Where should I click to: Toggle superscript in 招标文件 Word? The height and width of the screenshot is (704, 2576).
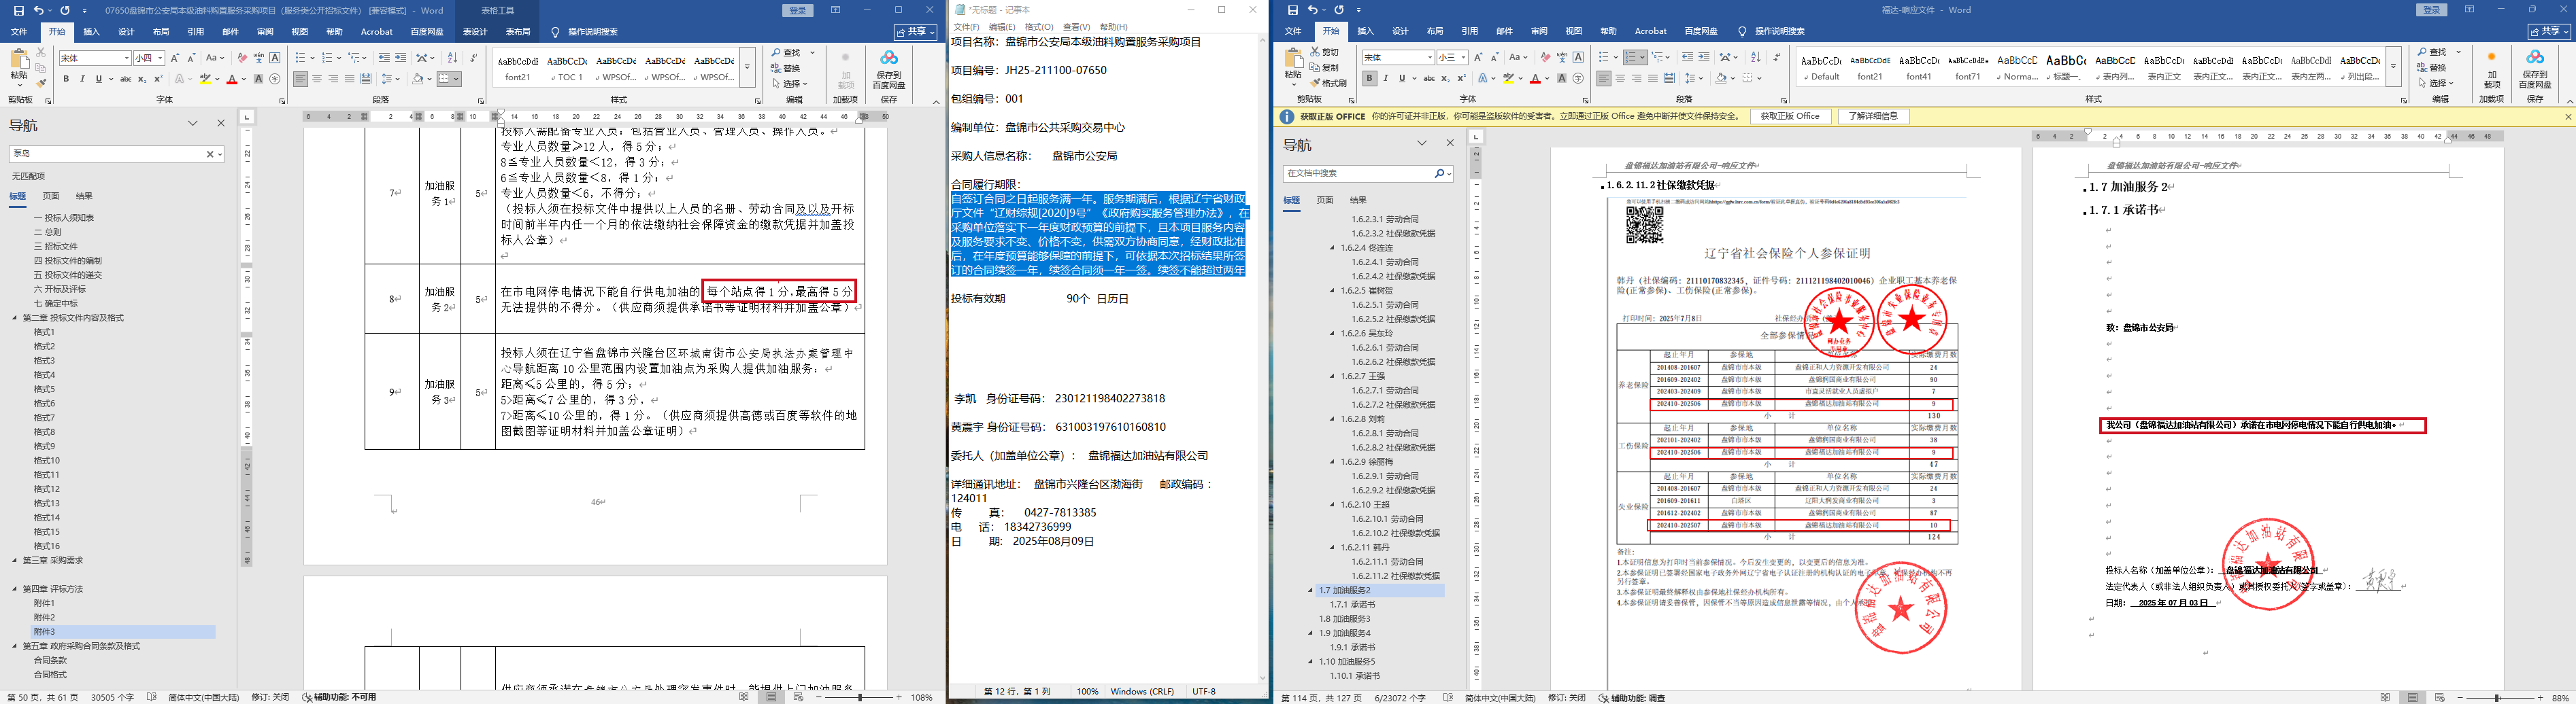tap(158, 79)
